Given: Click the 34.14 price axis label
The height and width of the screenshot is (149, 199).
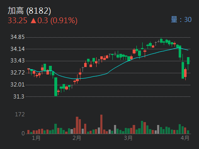Looking at the screenshot, I should [x=17, y=49].
